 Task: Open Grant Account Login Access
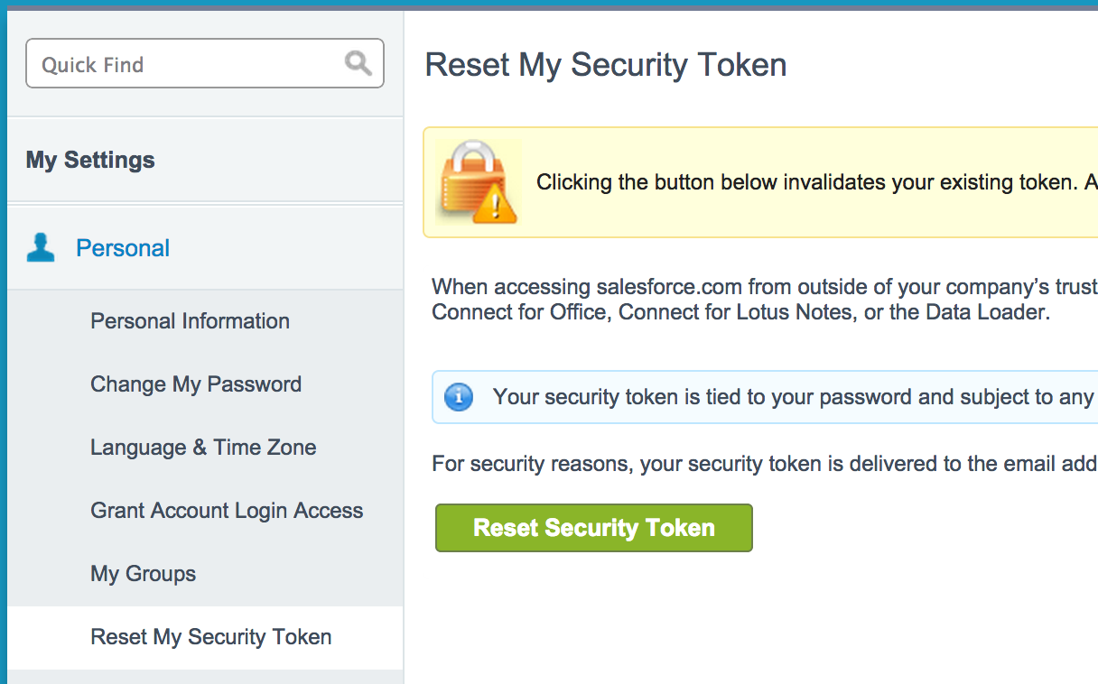[227, 511]
